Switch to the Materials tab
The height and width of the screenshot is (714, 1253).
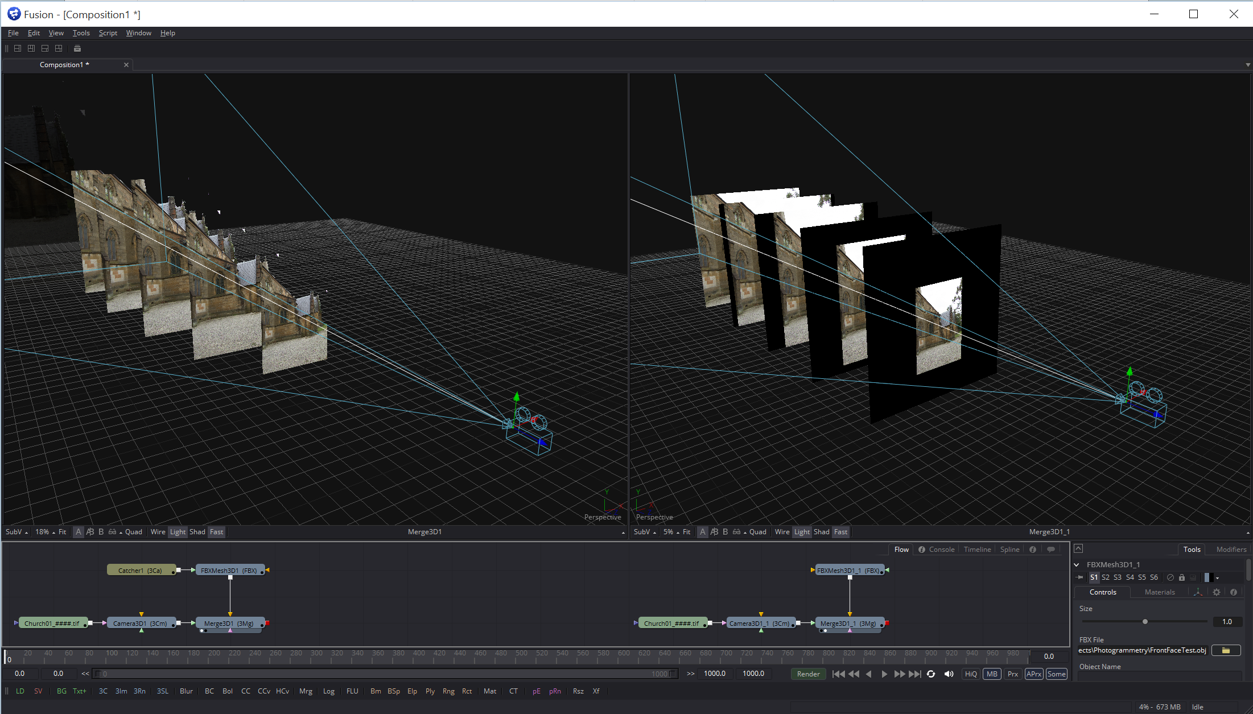tap(1159, 592)
